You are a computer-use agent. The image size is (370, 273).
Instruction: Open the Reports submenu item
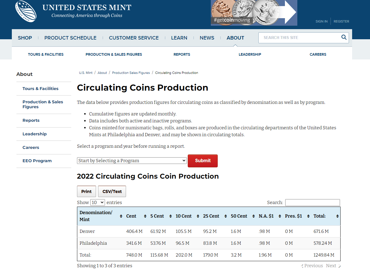tap(182, 54)
